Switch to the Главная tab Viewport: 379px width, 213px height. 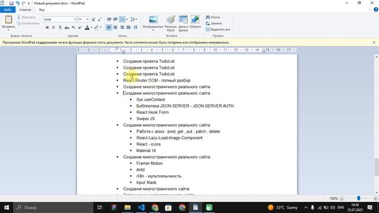pos(25,9)
